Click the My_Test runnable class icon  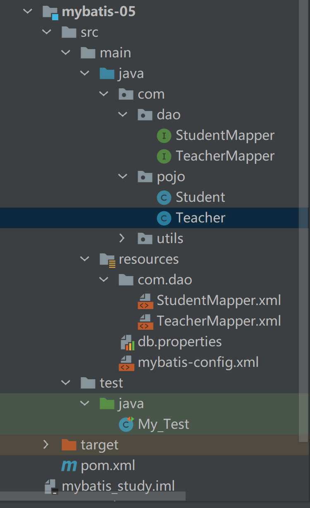[x=126, y=424]
